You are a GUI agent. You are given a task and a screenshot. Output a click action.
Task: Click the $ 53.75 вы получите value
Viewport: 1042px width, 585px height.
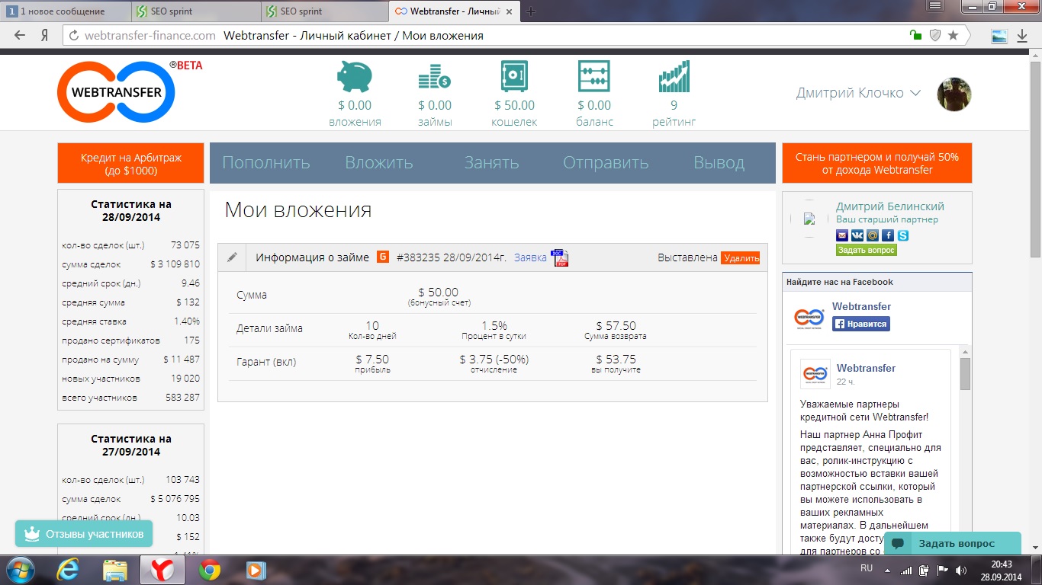click(616, 360)
